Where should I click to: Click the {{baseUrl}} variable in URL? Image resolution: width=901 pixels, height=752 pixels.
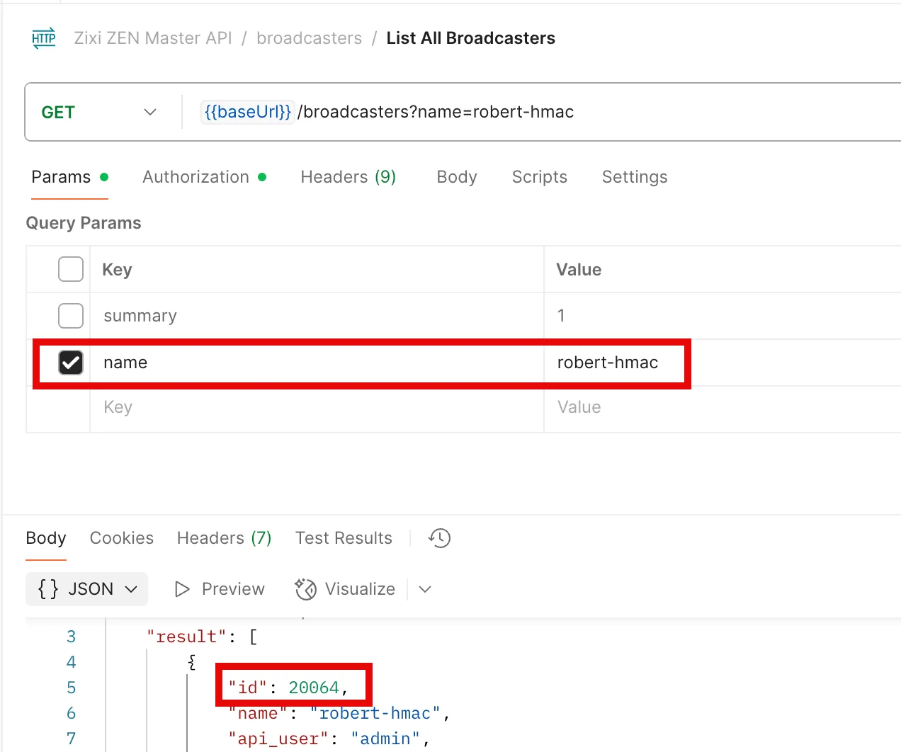tap(247, 112)
